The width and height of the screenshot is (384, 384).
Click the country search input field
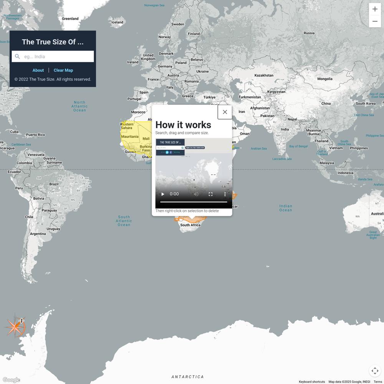click(53, 56)
